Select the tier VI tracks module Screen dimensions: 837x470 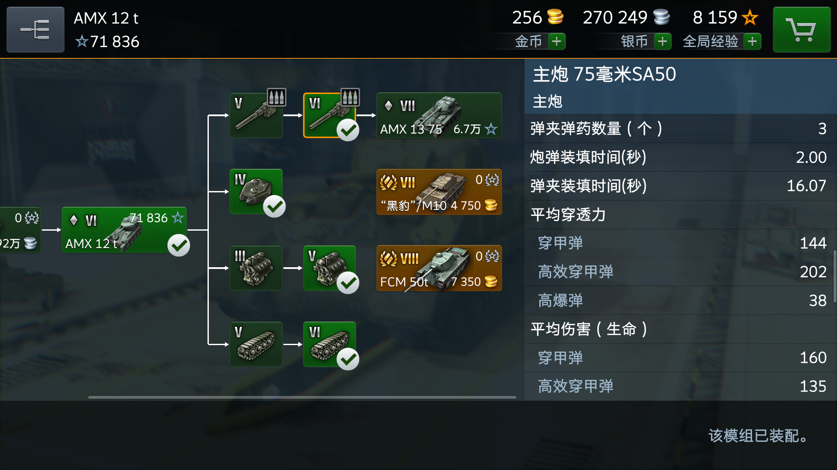tap(330, 344)
